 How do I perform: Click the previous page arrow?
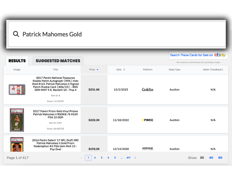click(81, 158)
